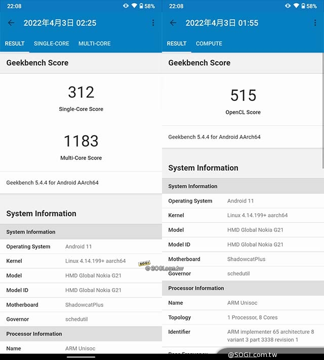Screen dimensions: 324x360
Task: Select Motherboard ShadowcatPlus row on left screen
Action: tap(81, 305)
